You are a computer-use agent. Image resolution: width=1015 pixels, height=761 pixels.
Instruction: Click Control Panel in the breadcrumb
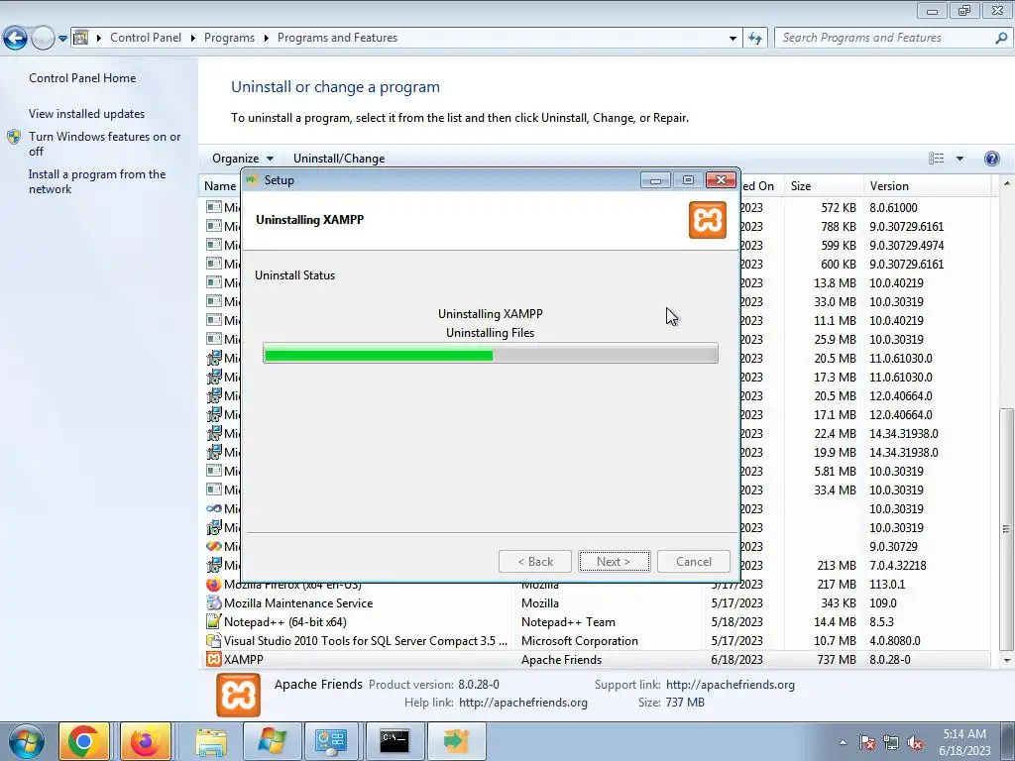point(146,38)
